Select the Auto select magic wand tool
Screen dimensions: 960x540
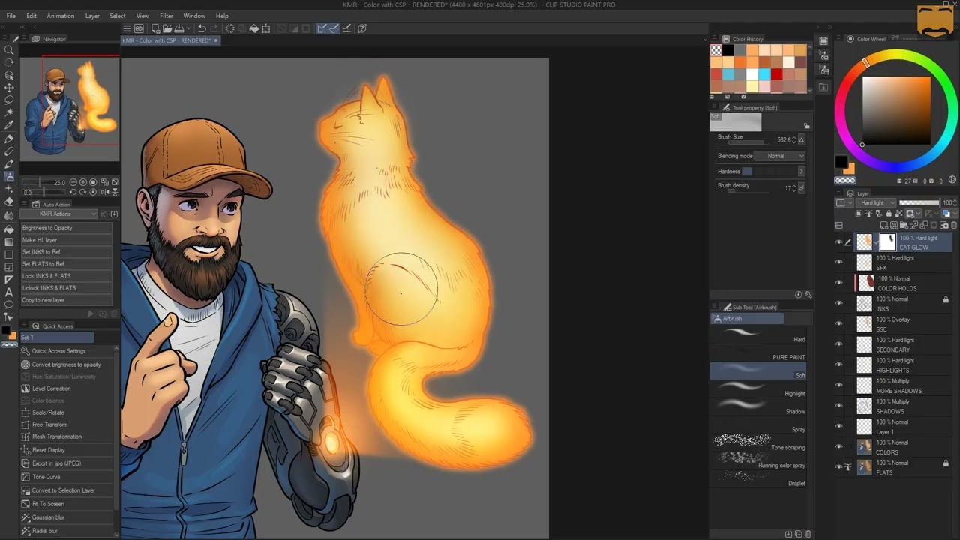pos(9,112)
